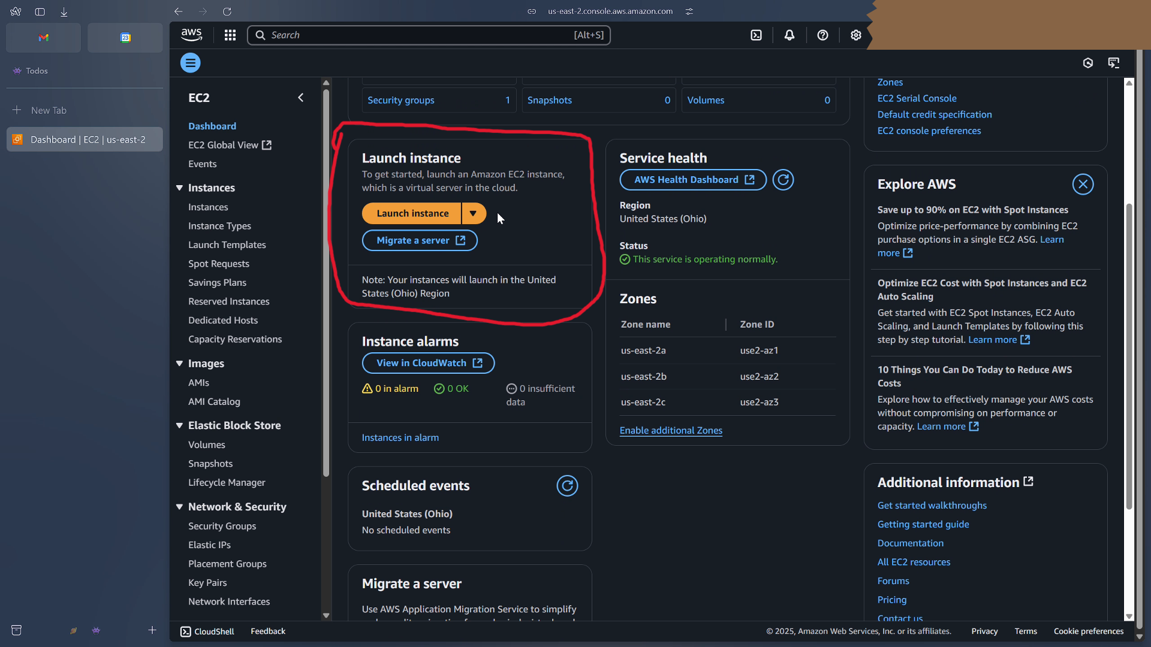Open Launch instance dropdown arrow
Image resolution: width=1151 pixels, height=647 pixels.
coord(474,213)
